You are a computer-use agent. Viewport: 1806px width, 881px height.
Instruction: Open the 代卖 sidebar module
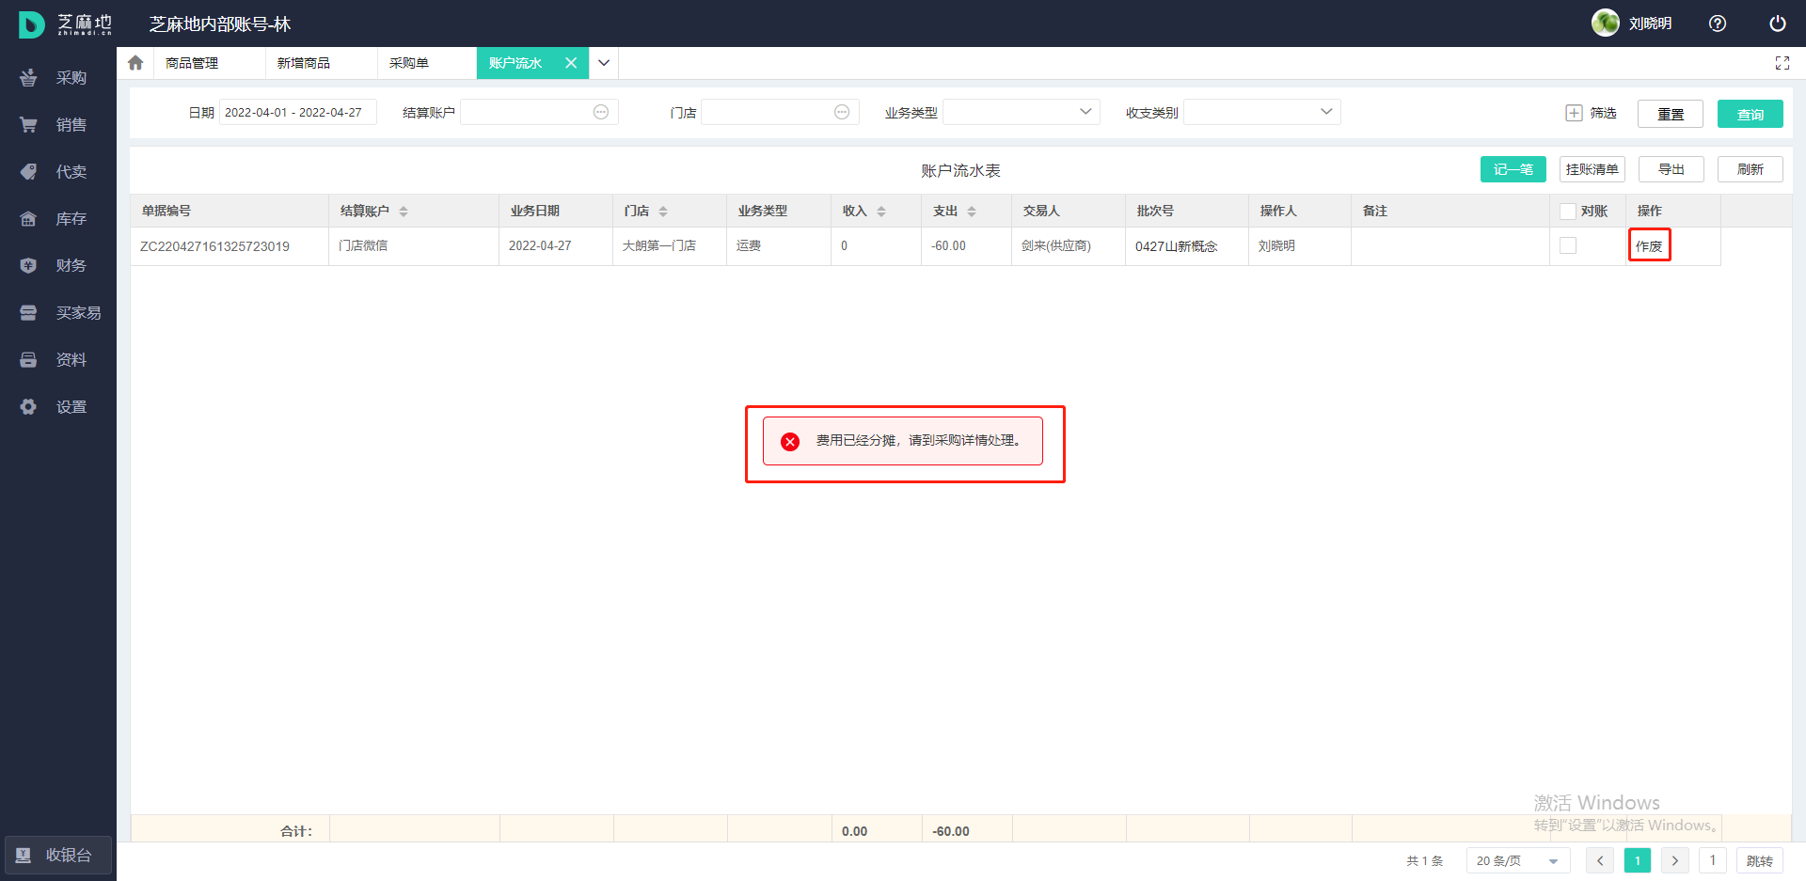coord(58,172)
